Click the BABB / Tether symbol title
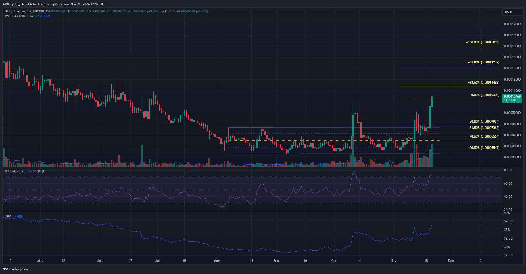 click(24, 11)
